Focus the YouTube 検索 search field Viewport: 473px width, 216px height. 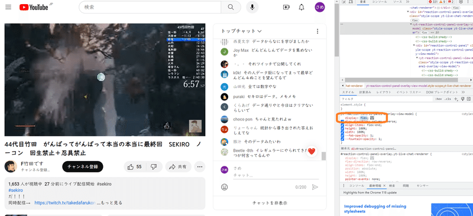[x=150, y=7]
